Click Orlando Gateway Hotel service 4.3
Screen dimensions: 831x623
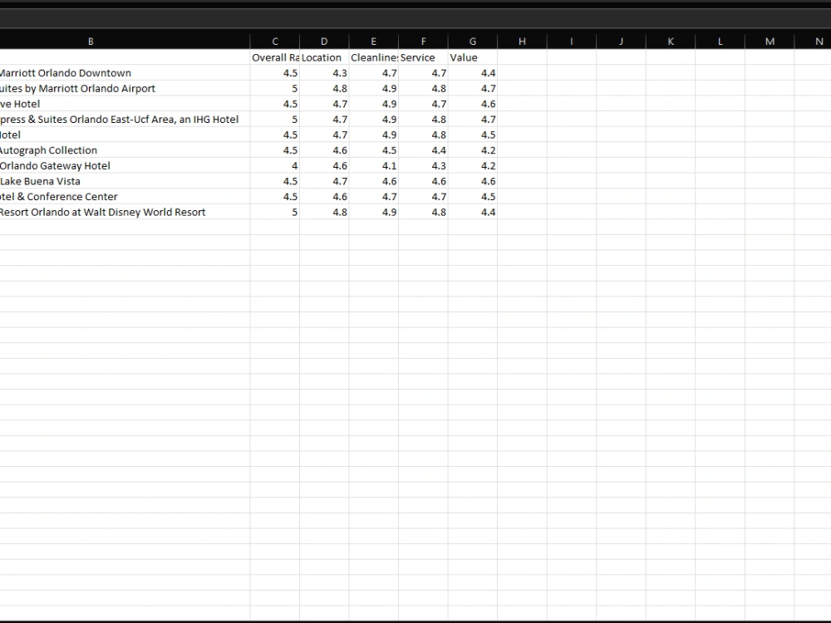[423, 165]
